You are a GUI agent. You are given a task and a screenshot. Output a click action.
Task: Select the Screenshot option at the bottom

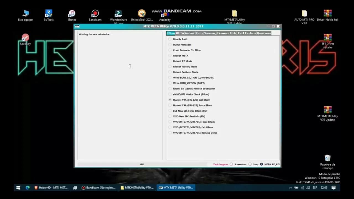(x=231, y=164)
